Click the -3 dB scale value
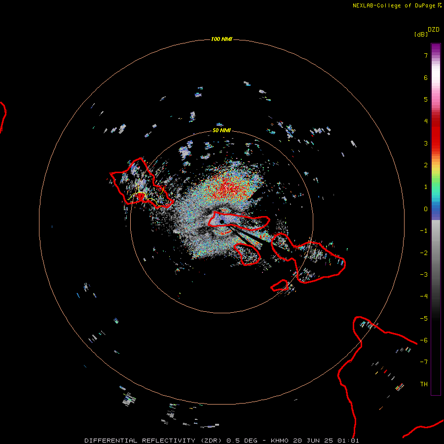Viewport: 444px width, 444px height. [424, 274]
